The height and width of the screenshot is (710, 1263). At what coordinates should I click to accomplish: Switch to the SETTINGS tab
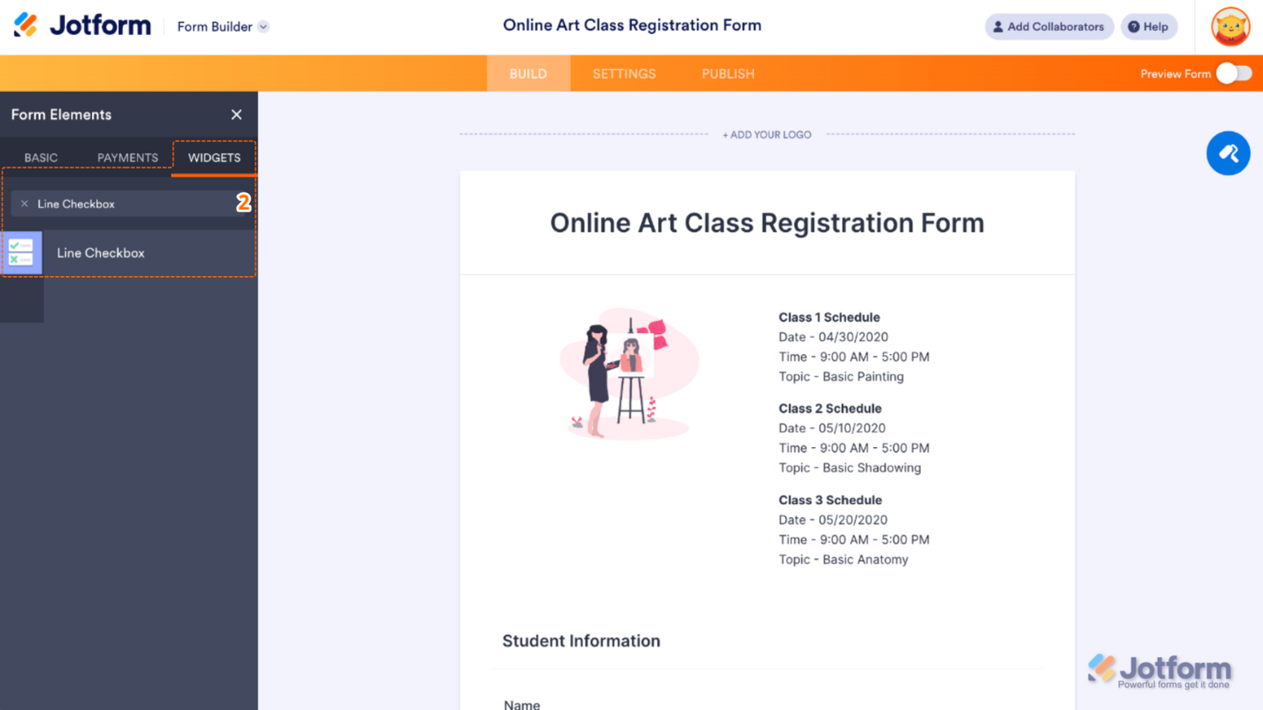click(624, 74)
